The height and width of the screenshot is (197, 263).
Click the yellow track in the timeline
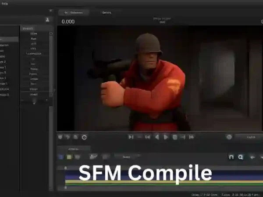point(164,182)
